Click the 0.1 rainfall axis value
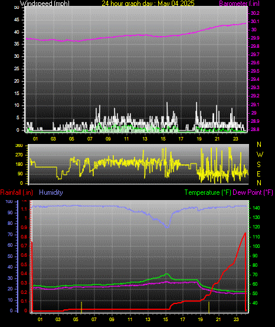The width and height of the screenshot is (275, 327). [x=24, y=302]
